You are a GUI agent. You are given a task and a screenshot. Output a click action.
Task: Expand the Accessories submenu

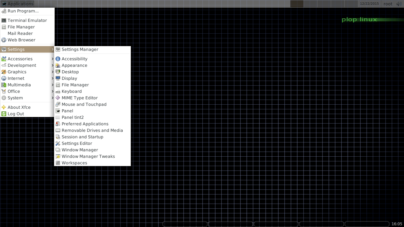(x=27, y=59)
